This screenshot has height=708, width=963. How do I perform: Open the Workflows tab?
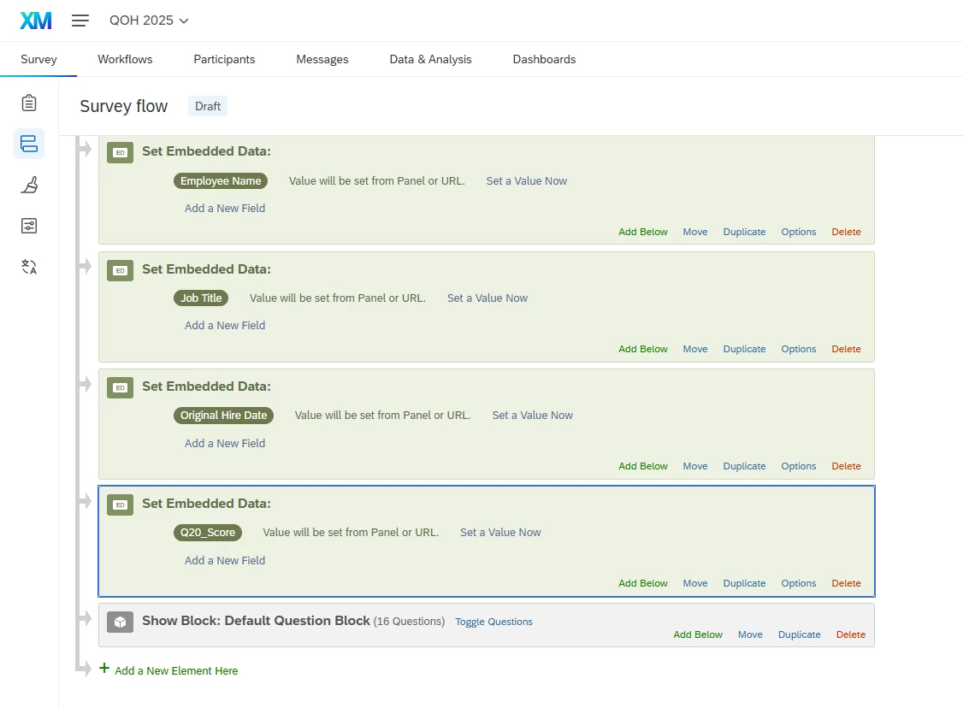[x=125, y=59]
